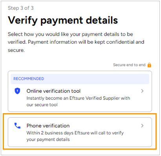Click the blue shield icon
The width and height of the screenshot is (161, 156).
click(17, 91)
